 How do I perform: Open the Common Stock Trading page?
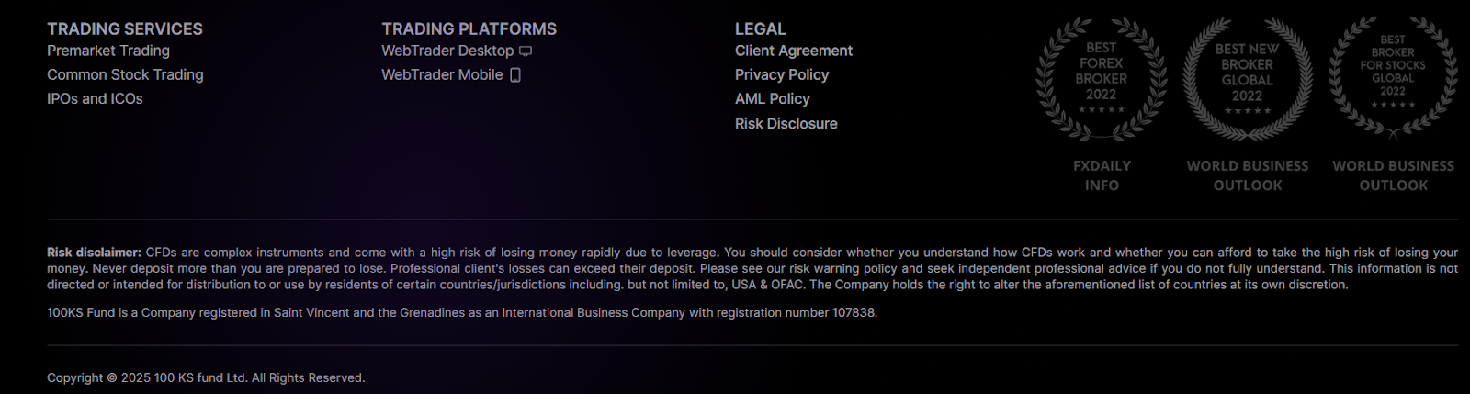point(125,74)
